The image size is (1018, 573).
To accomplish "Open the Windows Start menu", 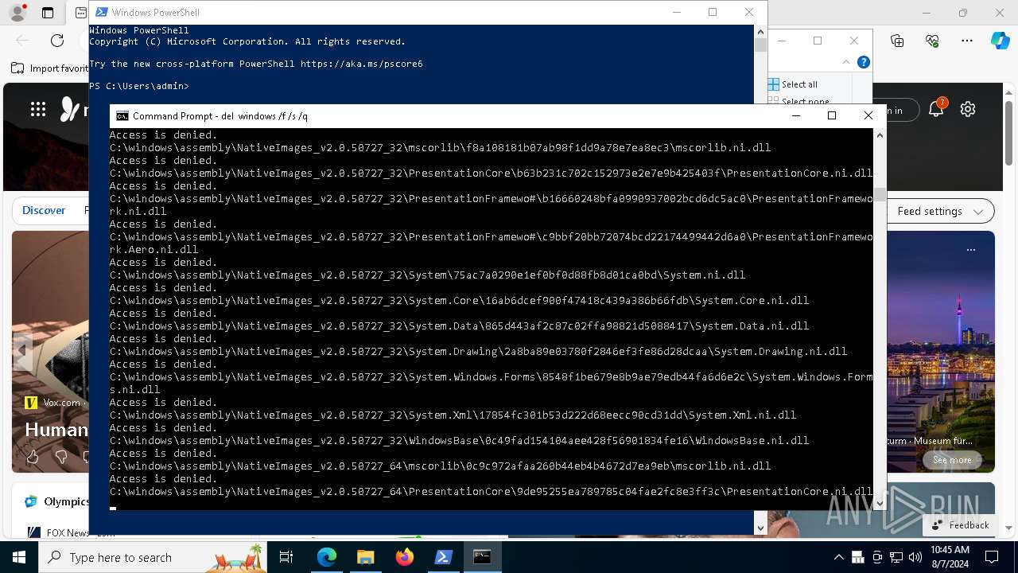I will point(19,557).
